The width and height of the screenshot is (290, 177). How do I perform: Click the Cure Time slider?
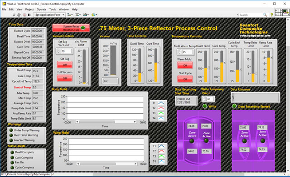click(156, 65)
